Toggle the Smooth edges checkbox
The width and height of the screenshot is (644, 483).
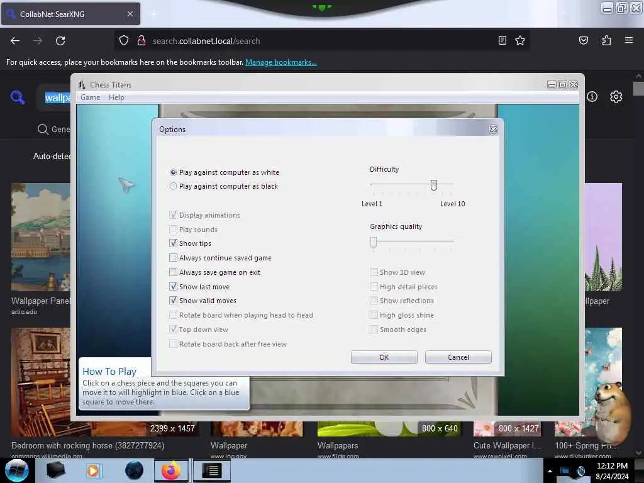(x=374, y=330)
